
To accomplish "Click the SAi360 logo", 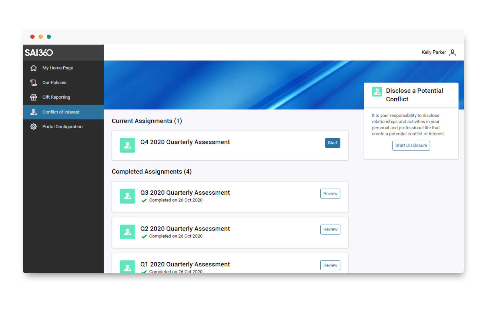I will (39, 52).
